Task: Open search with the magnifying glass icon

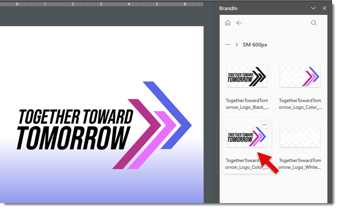Action: (314, 23)
